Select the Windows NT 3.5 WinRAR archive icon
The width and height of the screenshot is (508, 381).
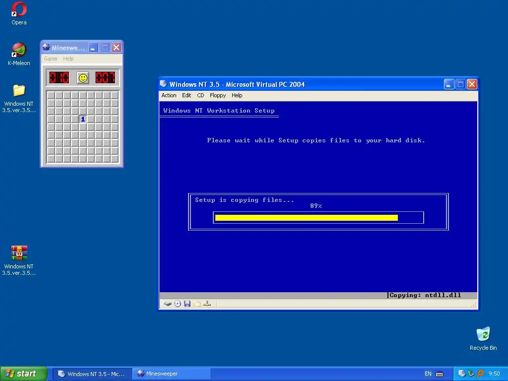click(x=19, y=260)
